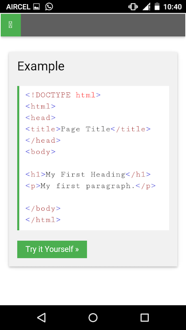Tap the closing </html> tag line
The image size is (186, 330).
(x=43, y=220)
